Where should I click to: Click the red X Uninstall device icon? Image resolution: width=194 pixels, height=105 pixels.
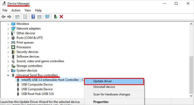61,17
